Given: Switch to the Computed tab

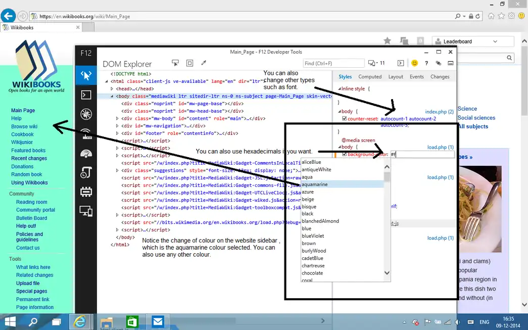Looking at the screenshot, I should pyautogui.click(x=370, y=77).
